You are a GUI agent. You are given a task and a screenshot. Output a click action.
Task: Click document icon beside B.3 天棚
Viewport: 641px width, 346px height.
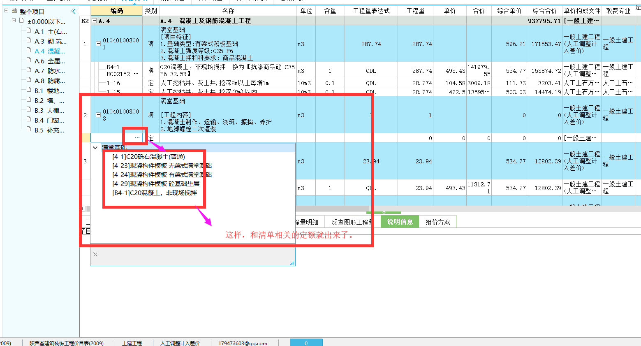tap(29, 110)
